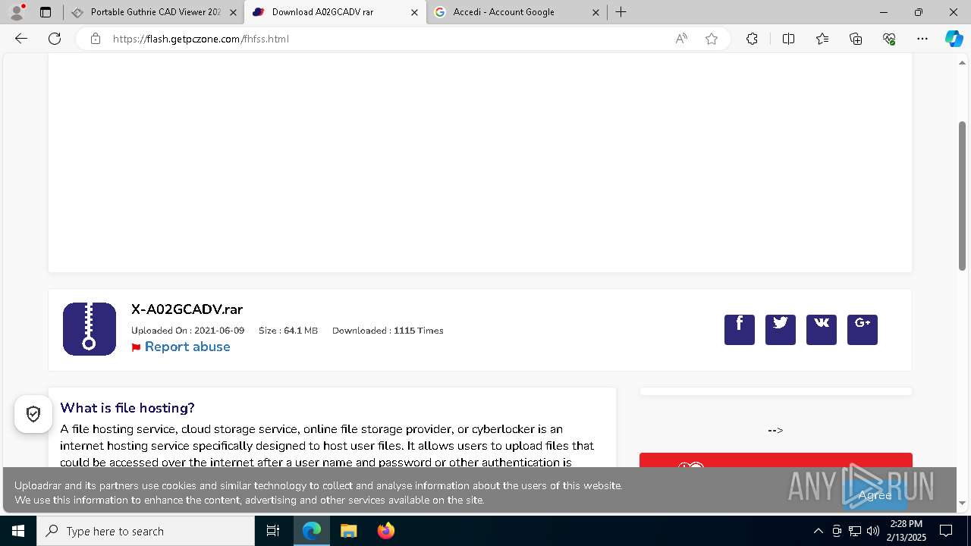This screenshot has width=971, height=546.
Task: Open Browser essentials icon
Action: (889, 39)
